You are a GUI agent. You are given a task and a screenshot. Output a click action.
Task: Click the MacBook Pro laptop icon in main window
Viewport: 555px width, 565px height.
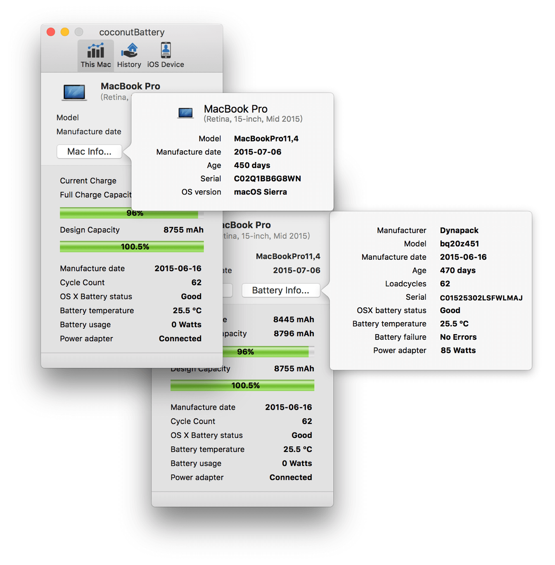pos(74,92)
